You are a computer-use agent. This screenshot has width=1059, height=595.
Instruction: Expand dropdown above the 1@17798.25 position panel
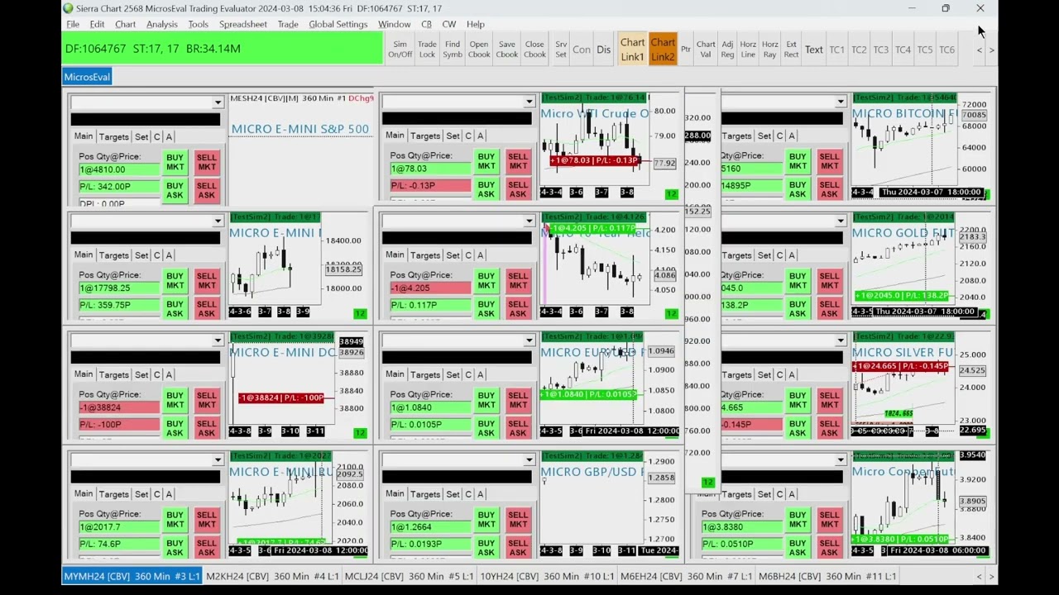(218, 221)
